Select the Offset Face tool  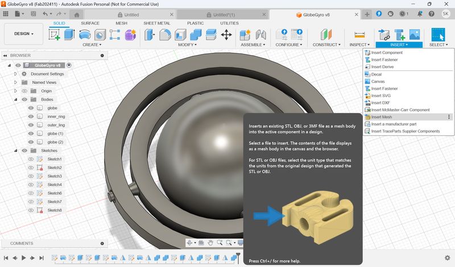coord(211,35)
